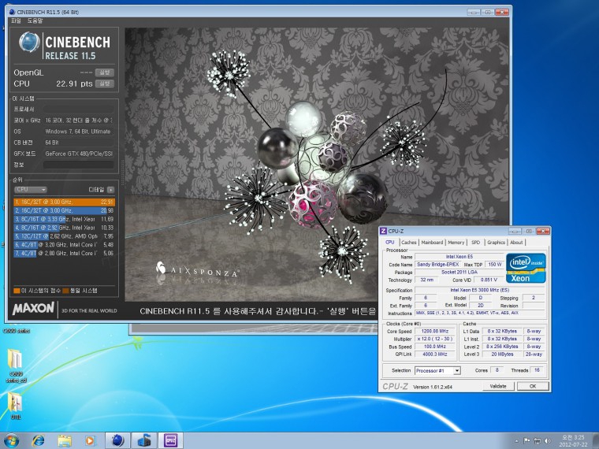Select ranking entry 7 with score 5.06
The width and height of the screenshot is (599, 449).
(x=64, y=253)
